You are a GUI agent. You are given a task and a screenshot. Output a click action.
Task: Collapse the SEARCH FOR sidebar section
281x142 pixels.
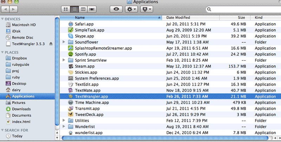(2, 130)
